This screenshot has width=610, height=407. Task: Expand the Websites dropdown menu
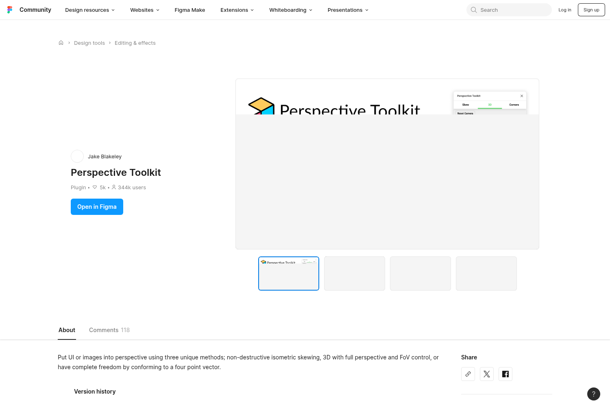pyautogui.click(x=145, y=10)
